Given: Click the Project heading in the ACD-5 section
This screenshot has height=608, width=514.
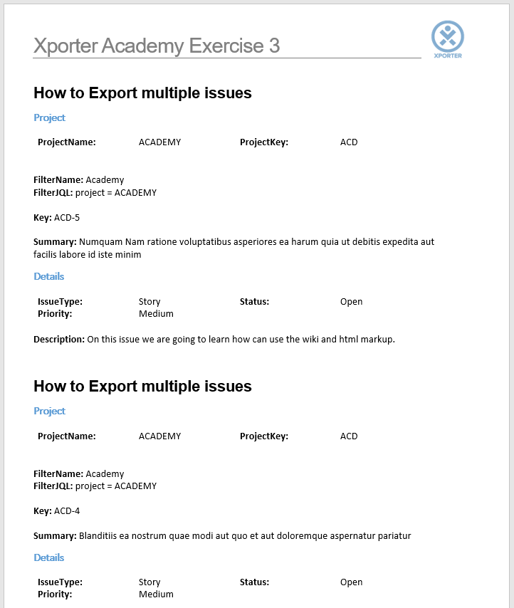Looking at the screenshot, I should [x=49, y=118].
